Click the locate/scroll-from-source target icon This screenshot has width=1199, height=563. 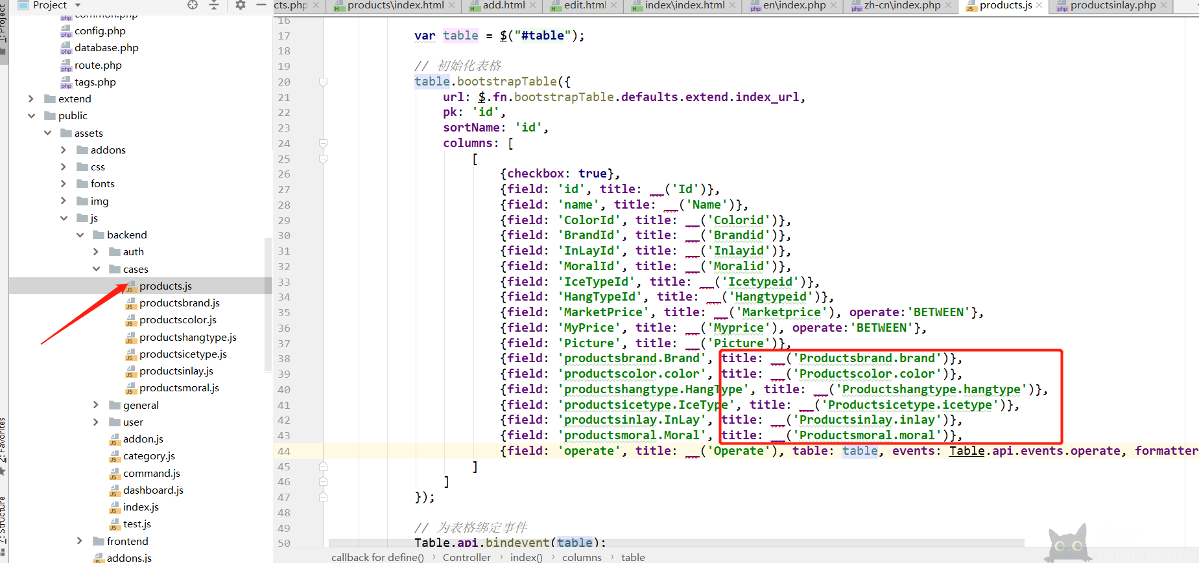[193, 5]
